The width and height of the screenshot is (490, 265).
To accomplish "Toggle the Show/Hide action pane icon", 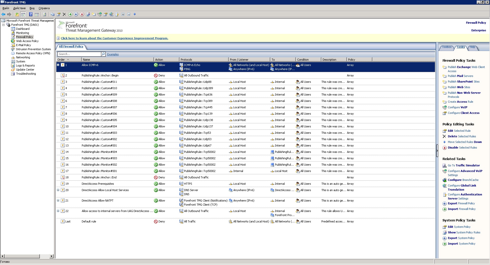I will click(x=37, y=14).
